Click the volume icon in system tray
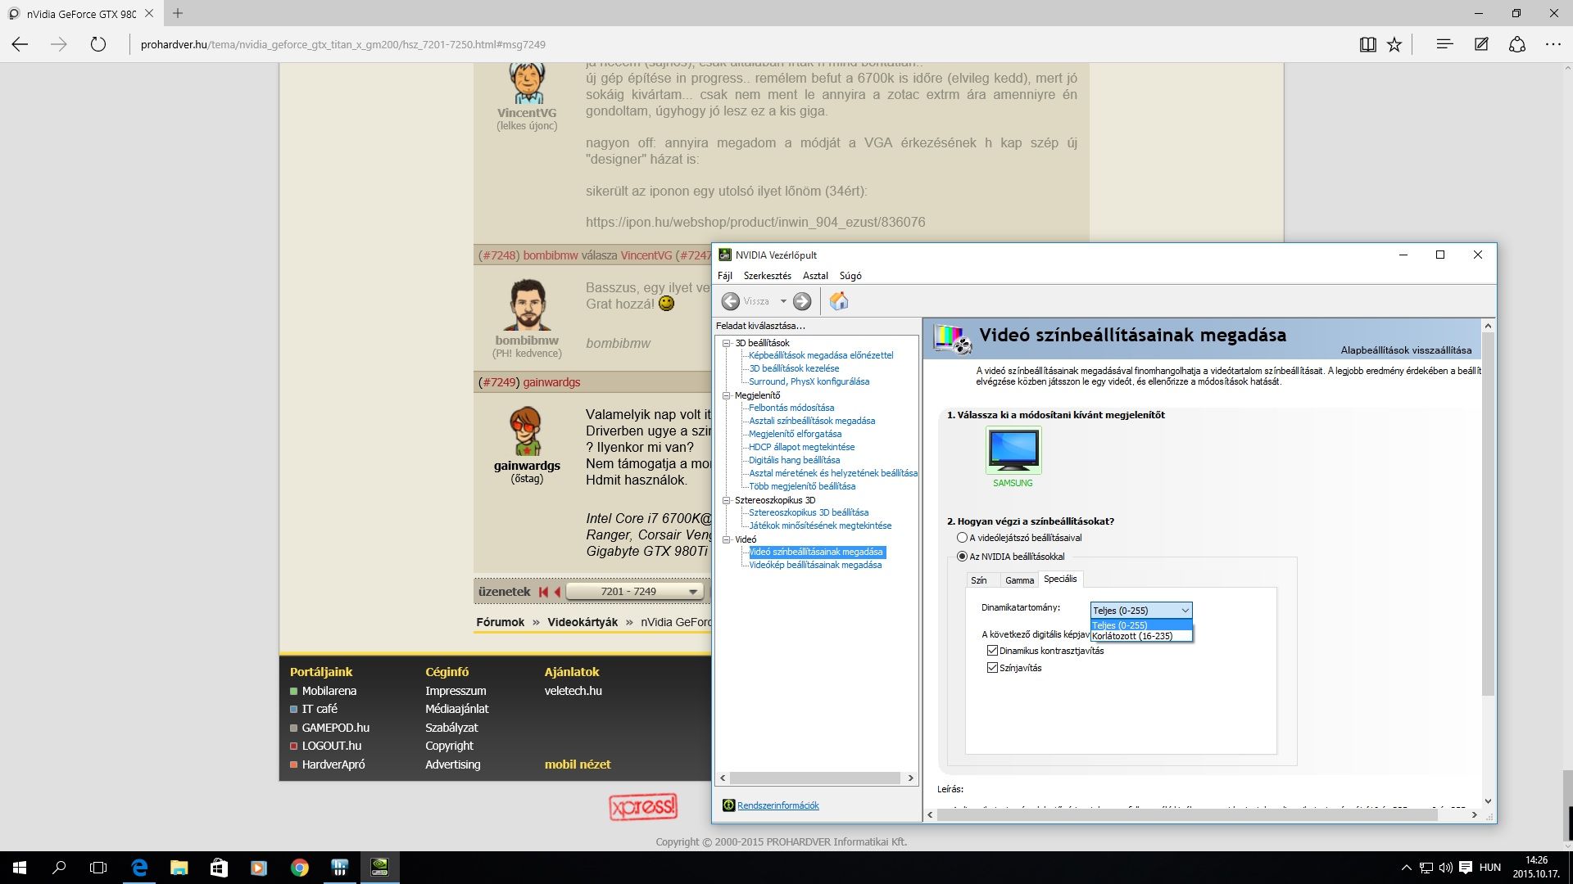This screenshot has height=884, width=1573. coord(1445,868)
